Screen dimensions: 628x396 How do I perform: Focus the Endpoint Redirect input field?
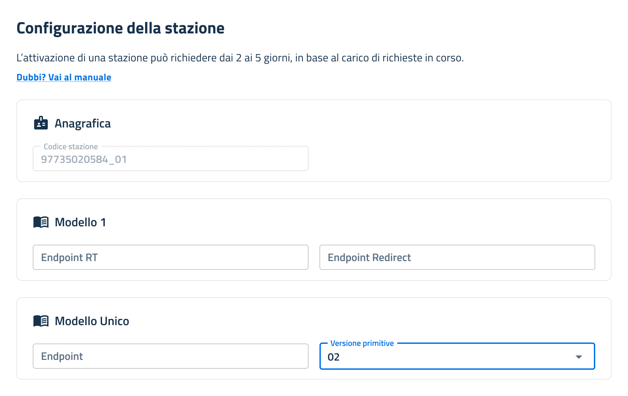457,257
